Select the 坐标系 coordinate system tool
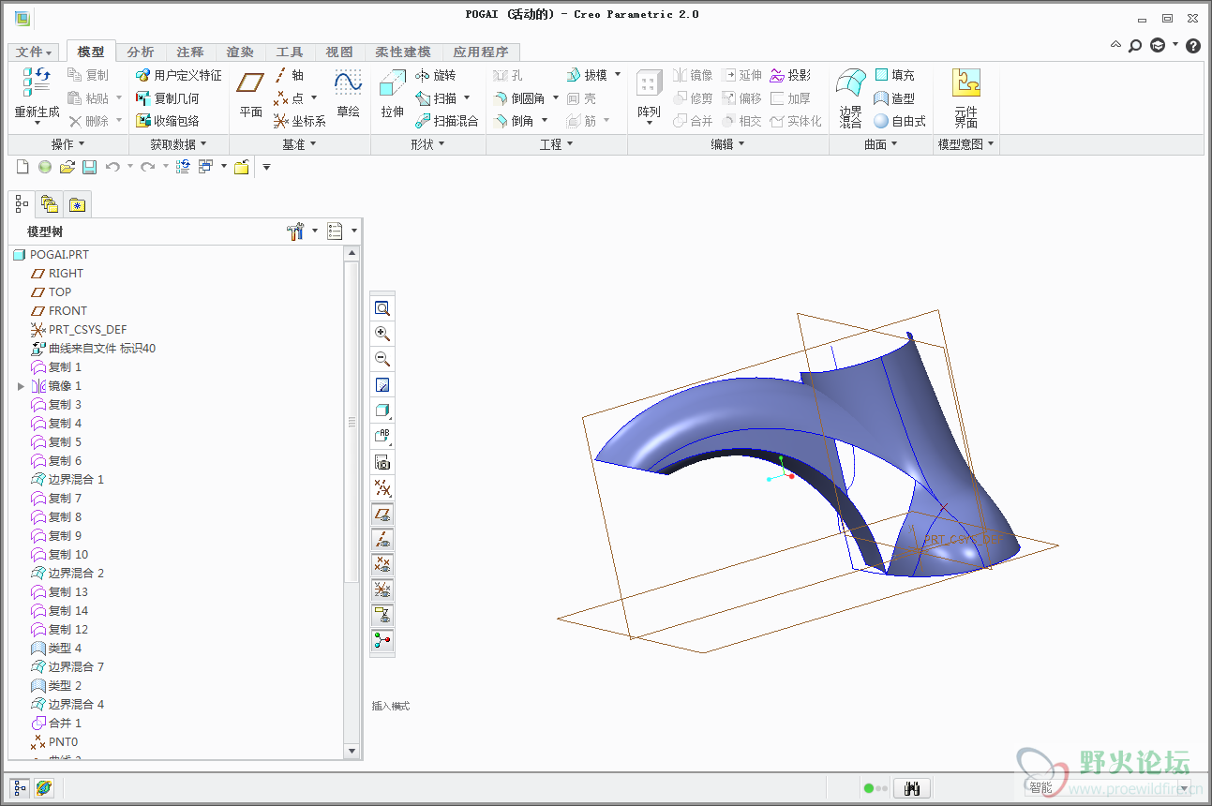The width and height of the screenshot is (1212, 806). coord(300,121)
